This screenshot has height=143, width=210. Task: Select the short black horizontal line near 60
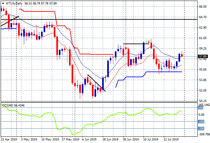coord(136,44)
